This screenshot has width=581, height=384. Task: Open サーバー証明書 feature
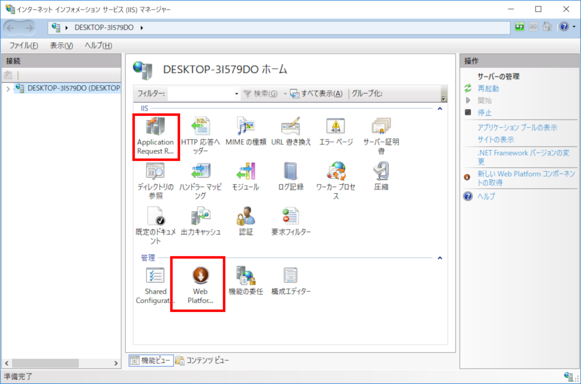[381, 137]
